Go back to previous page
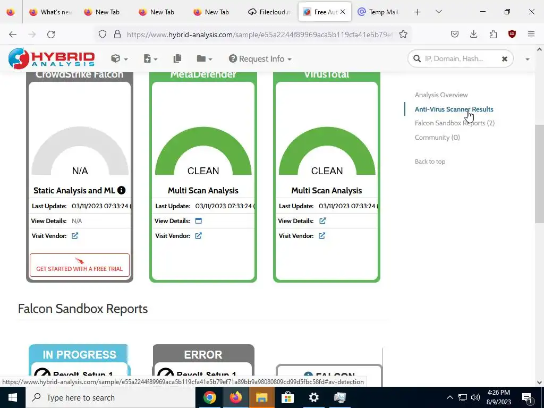The width and height of the screenshot is (544, 408). click(x=13, y=35)
